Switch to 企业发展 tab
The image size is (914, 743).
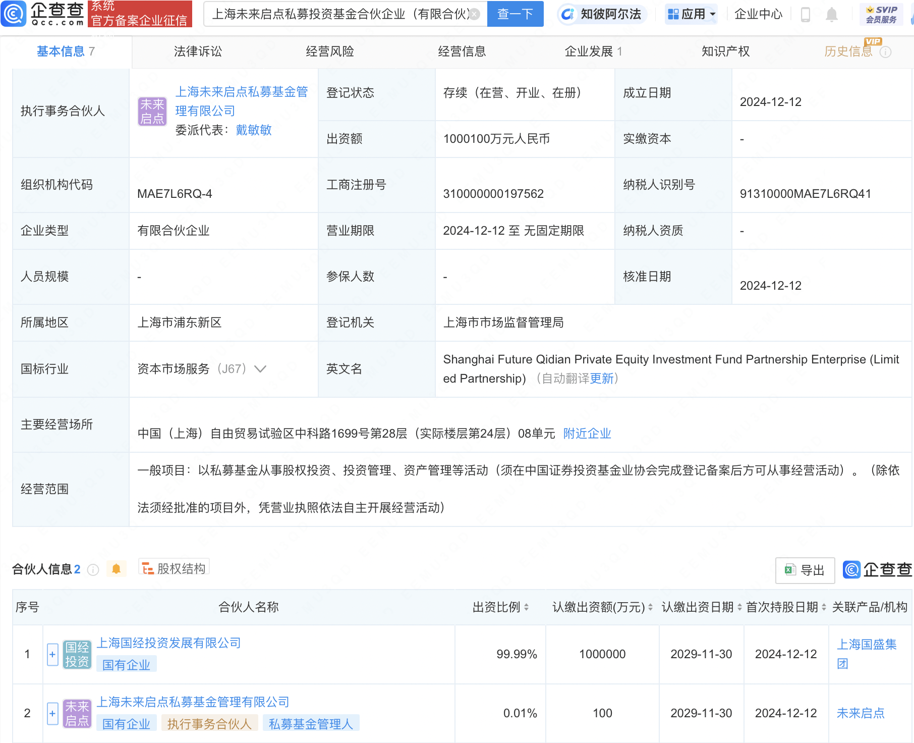tap(594, 51)
